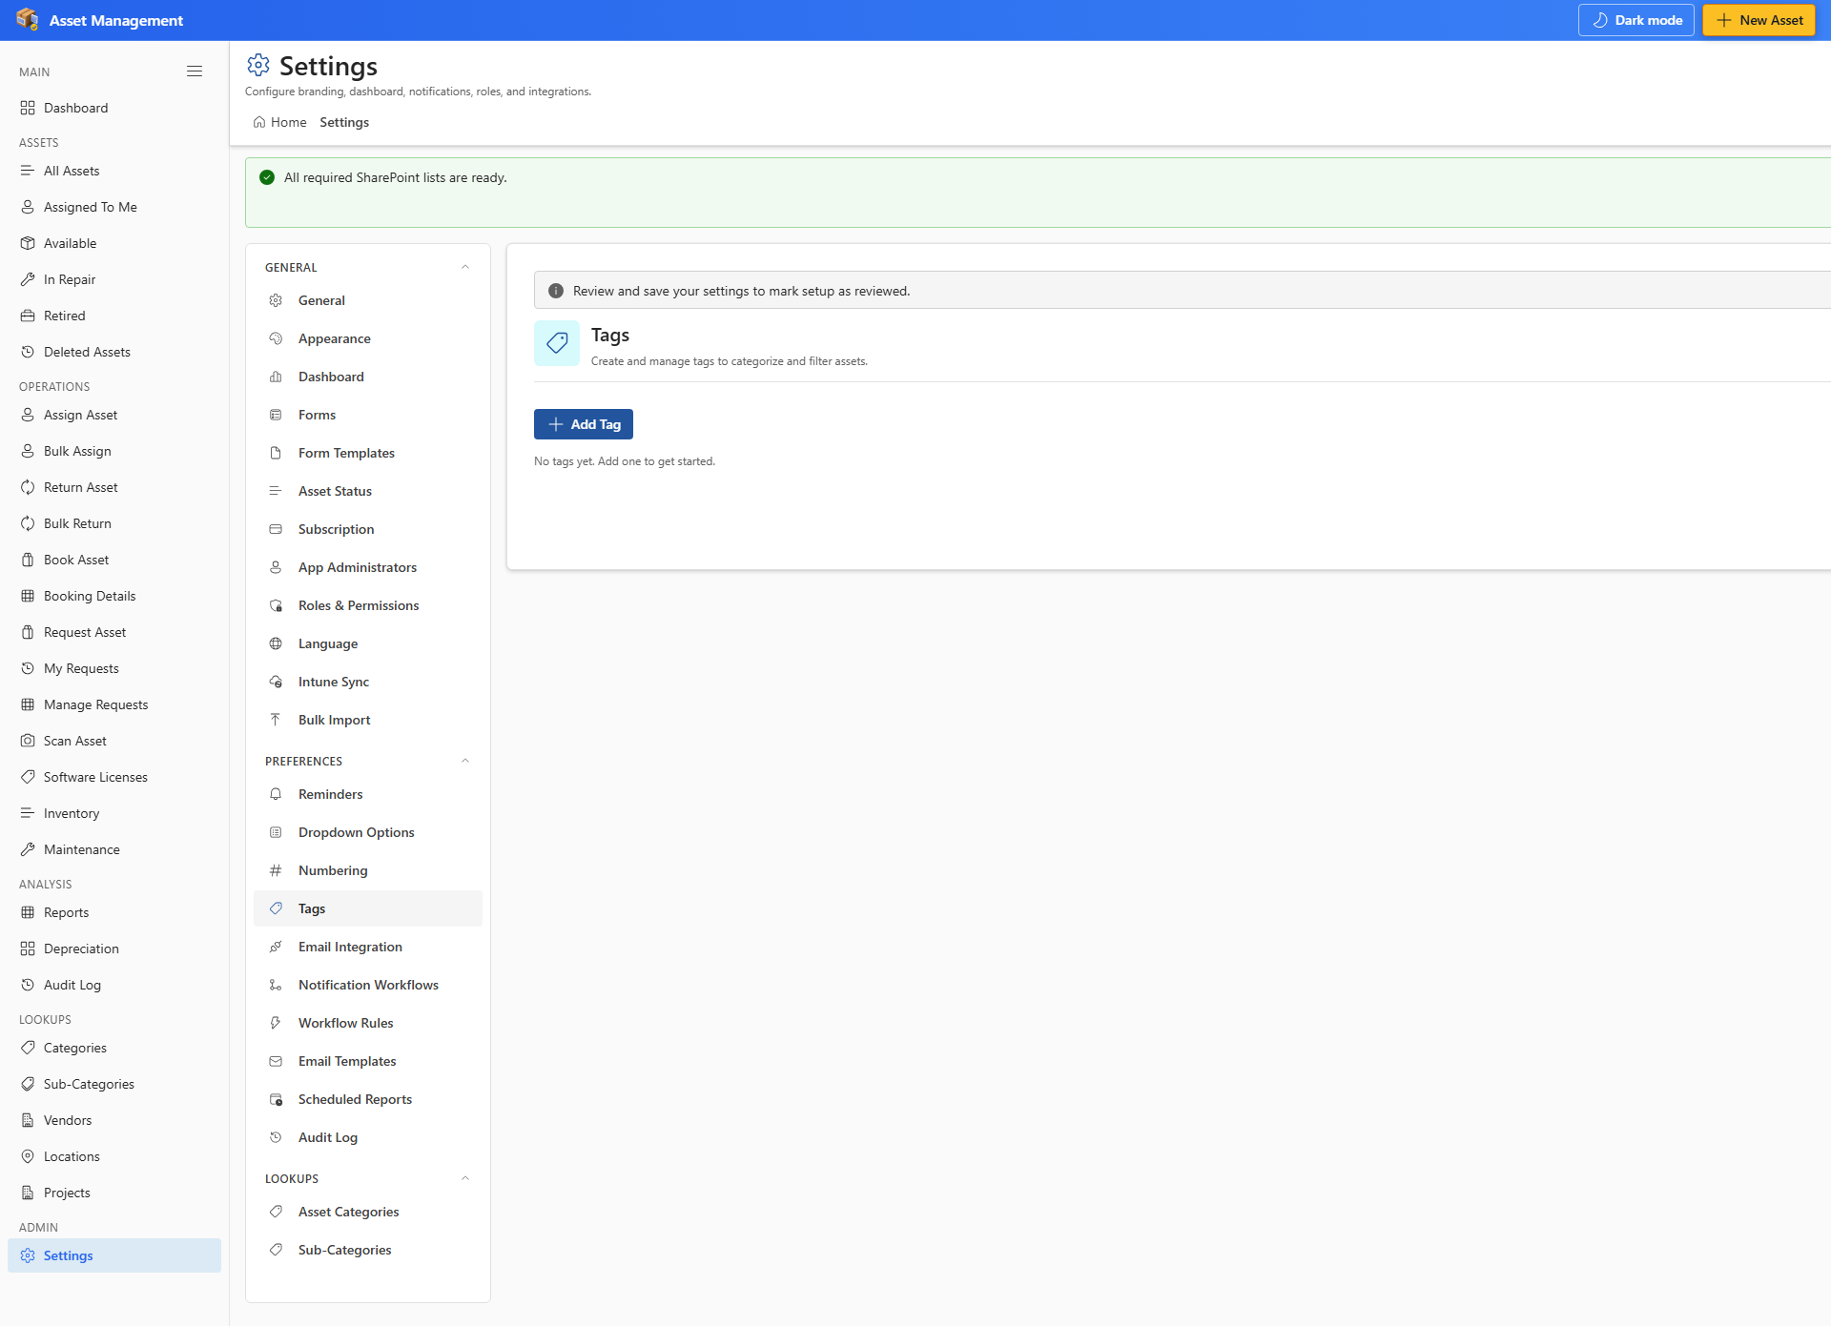Image resolution: width=1831 pixels, height=1326 pixels.
Task: Click the large Tags header icon tile
Action: click(557, 343)
